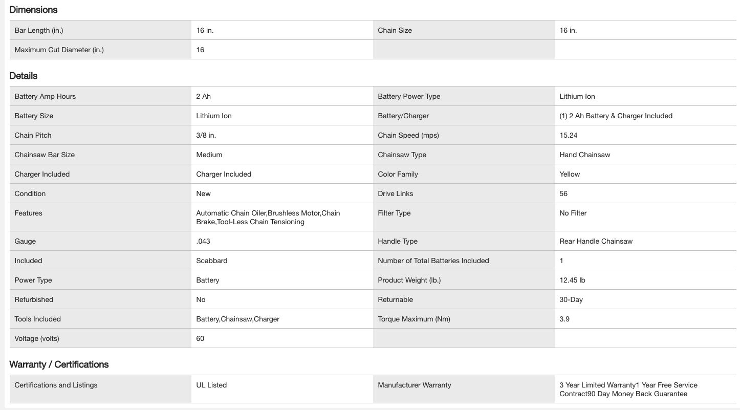
Task: Click the Features description text
Action: point(268,218)
